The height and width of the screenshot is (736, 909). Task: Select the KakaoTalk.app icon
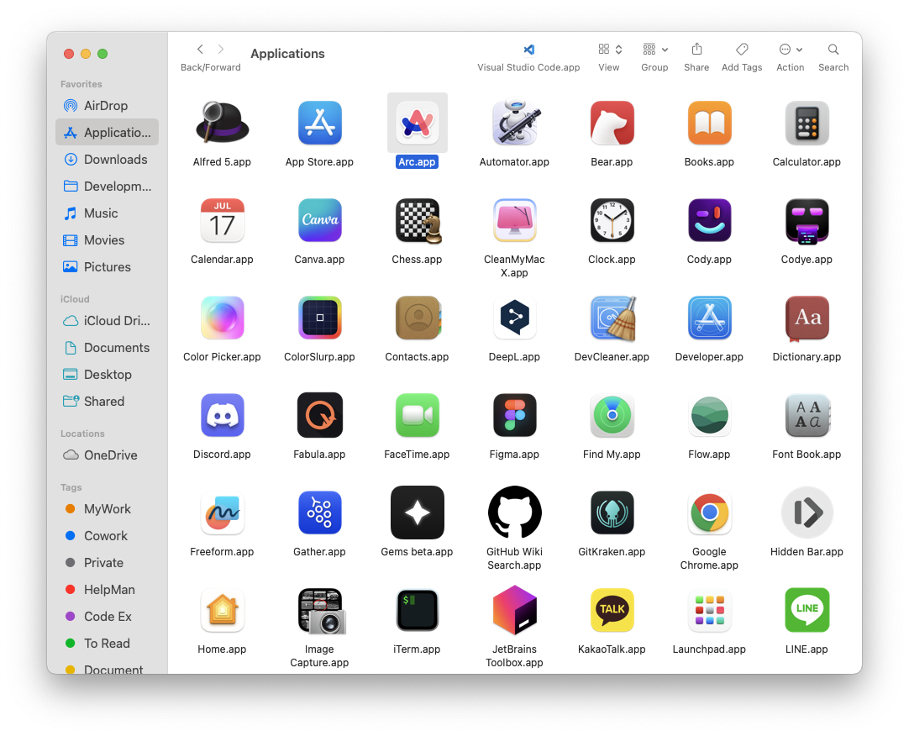pyautogui.click(x=612, y=610)
